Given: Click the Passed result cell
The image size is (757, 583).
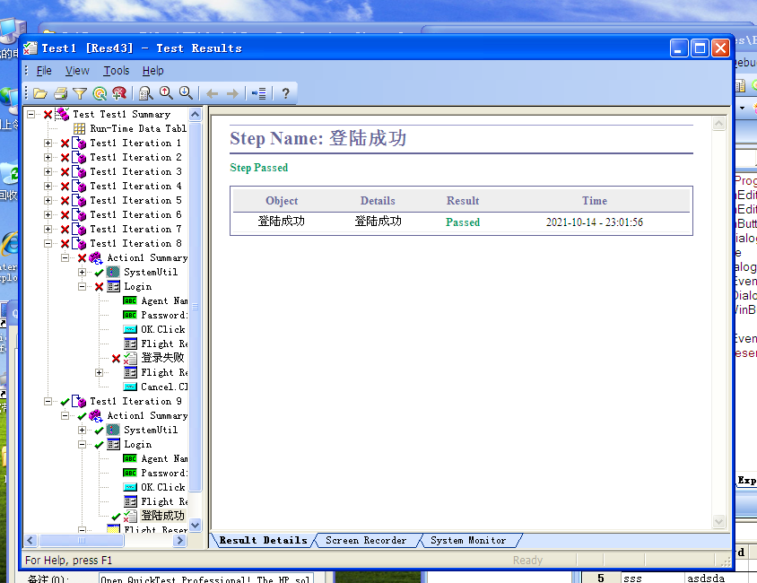Looking at the screenshot, I should (463, 222).
